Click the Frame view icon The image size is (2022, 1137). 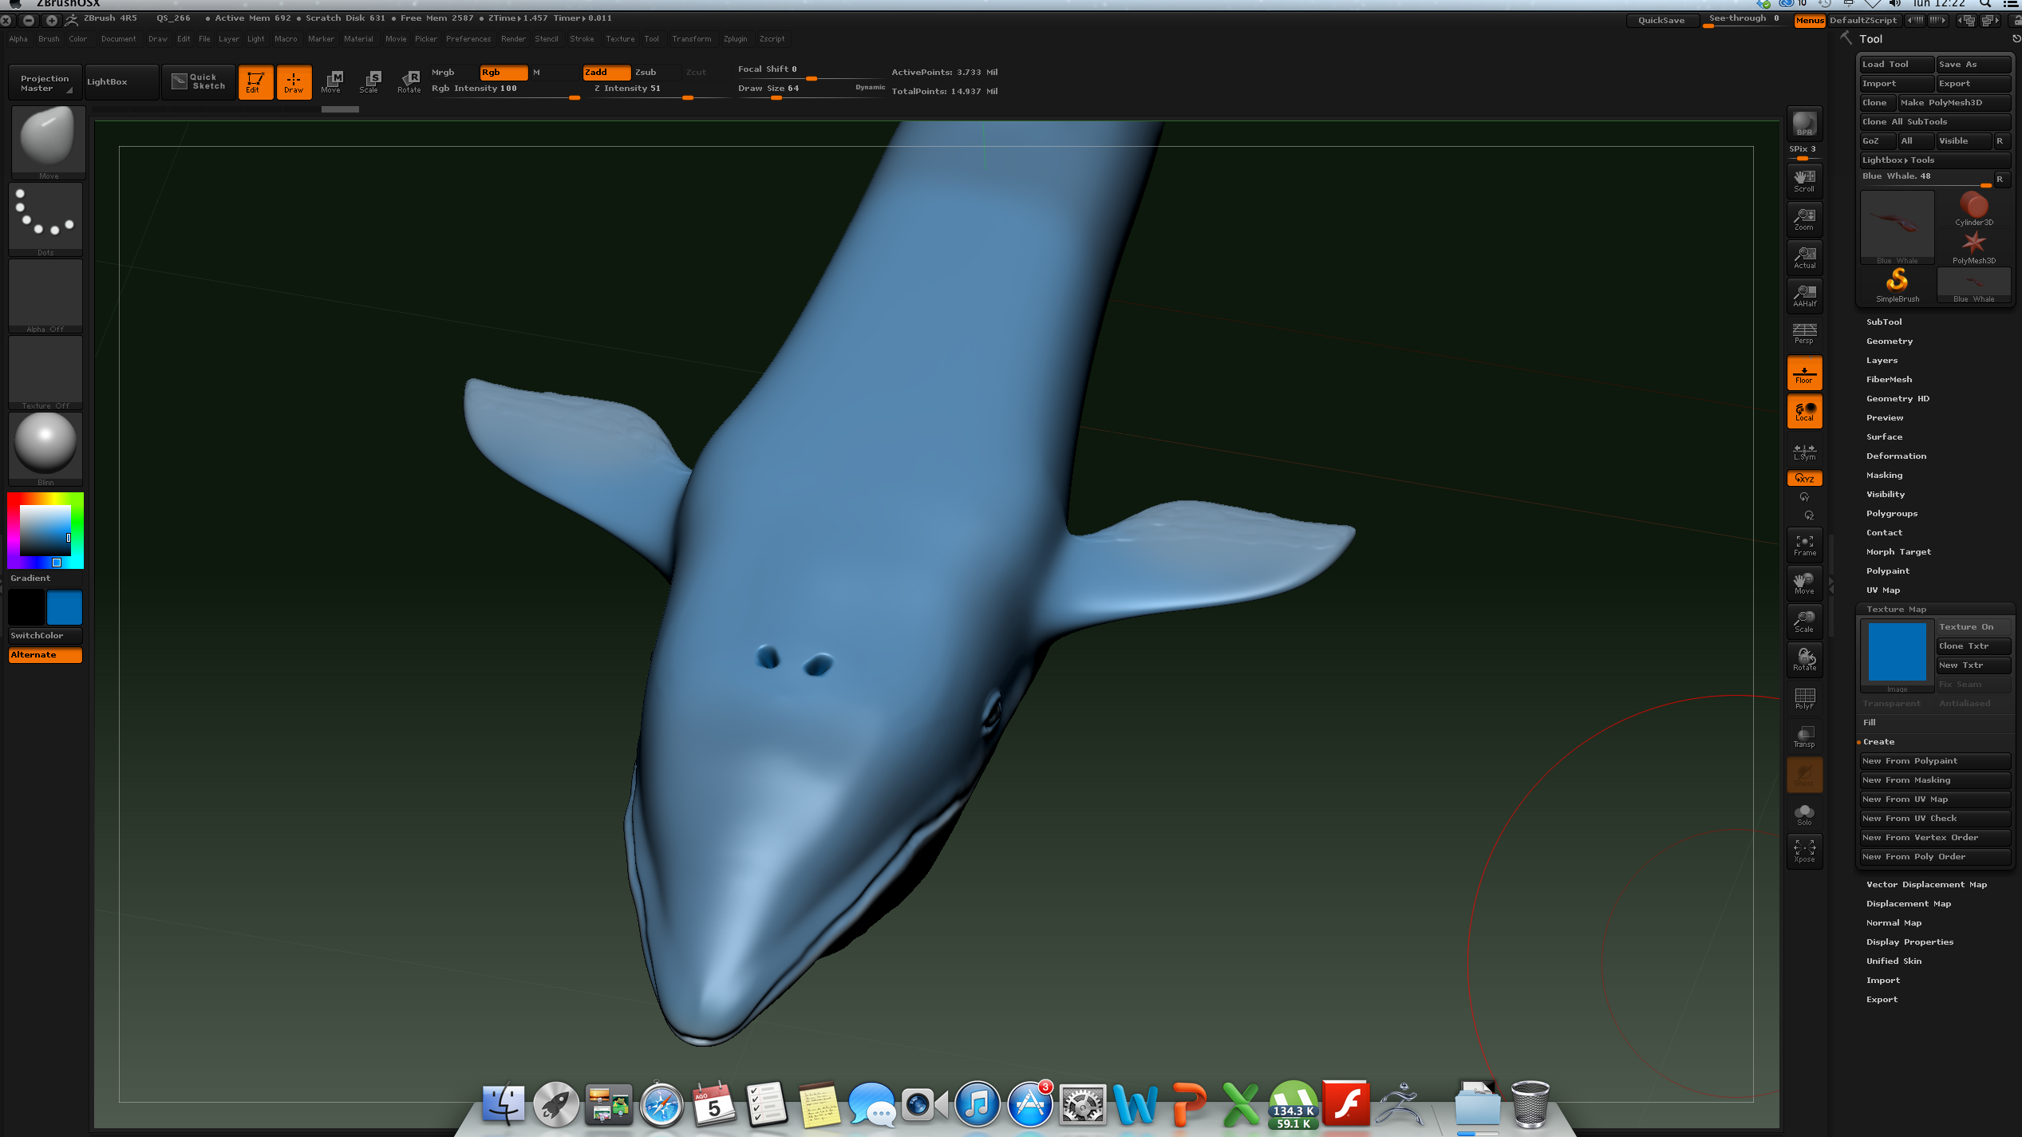tap(1804, 545)
